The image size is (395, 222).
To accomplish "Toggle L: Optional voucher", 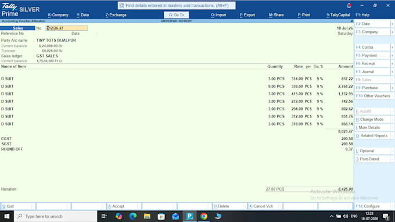I will point(372,151).
